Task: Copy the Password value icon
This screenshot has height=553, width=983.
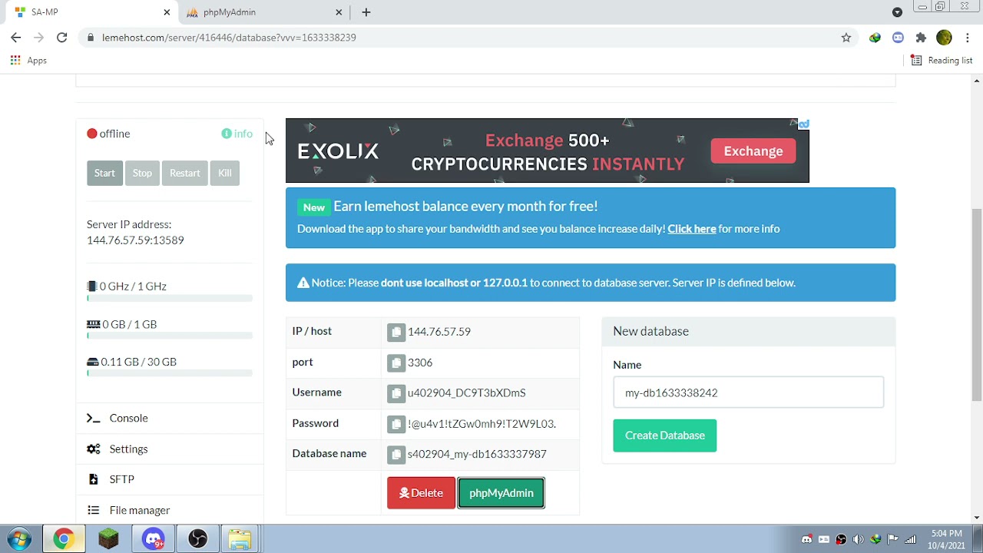Action: pos(396,424)
